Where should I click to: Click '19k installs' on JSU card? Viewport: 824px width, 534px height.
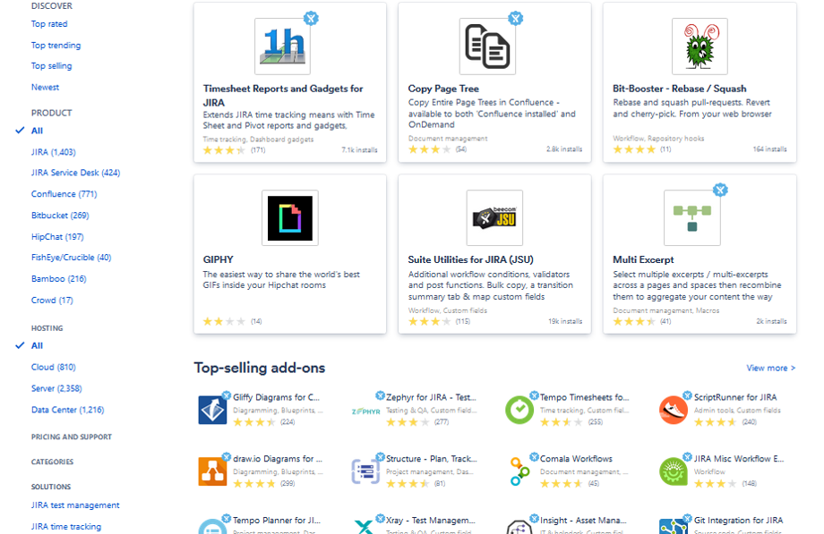[x=565, y=321]
